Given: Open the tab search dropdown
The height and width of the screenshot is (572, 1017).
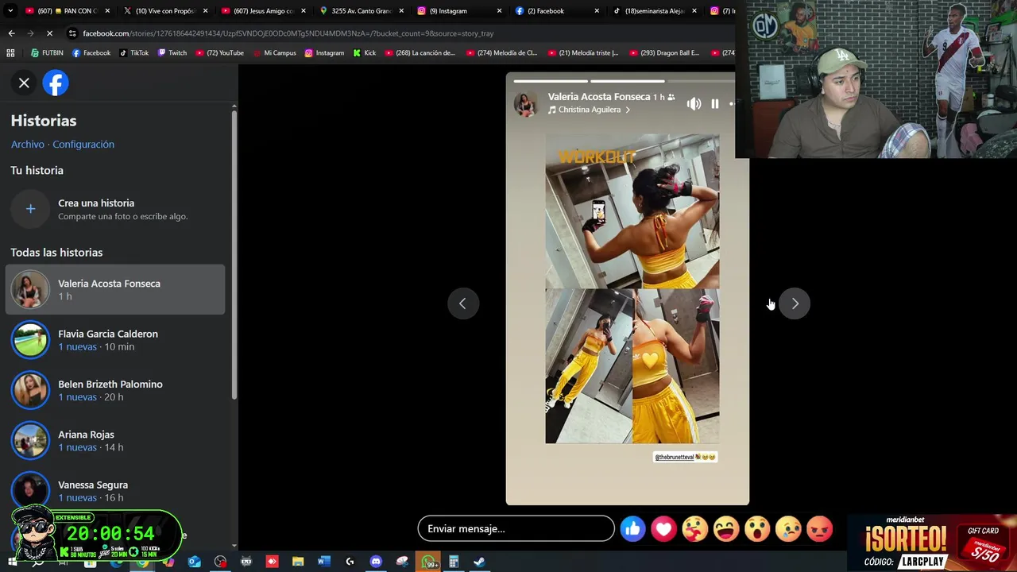Looking at the screenshot, I should [x=10, y=11].
